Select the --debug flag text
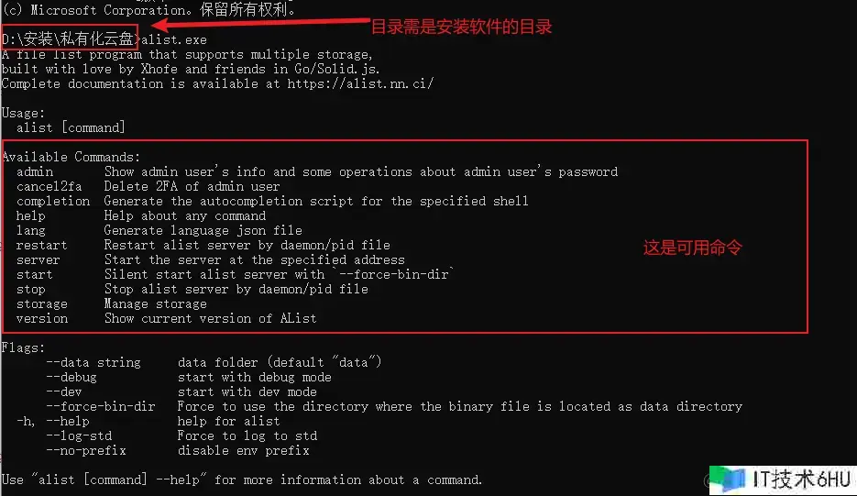 click(x=71, y=377)
